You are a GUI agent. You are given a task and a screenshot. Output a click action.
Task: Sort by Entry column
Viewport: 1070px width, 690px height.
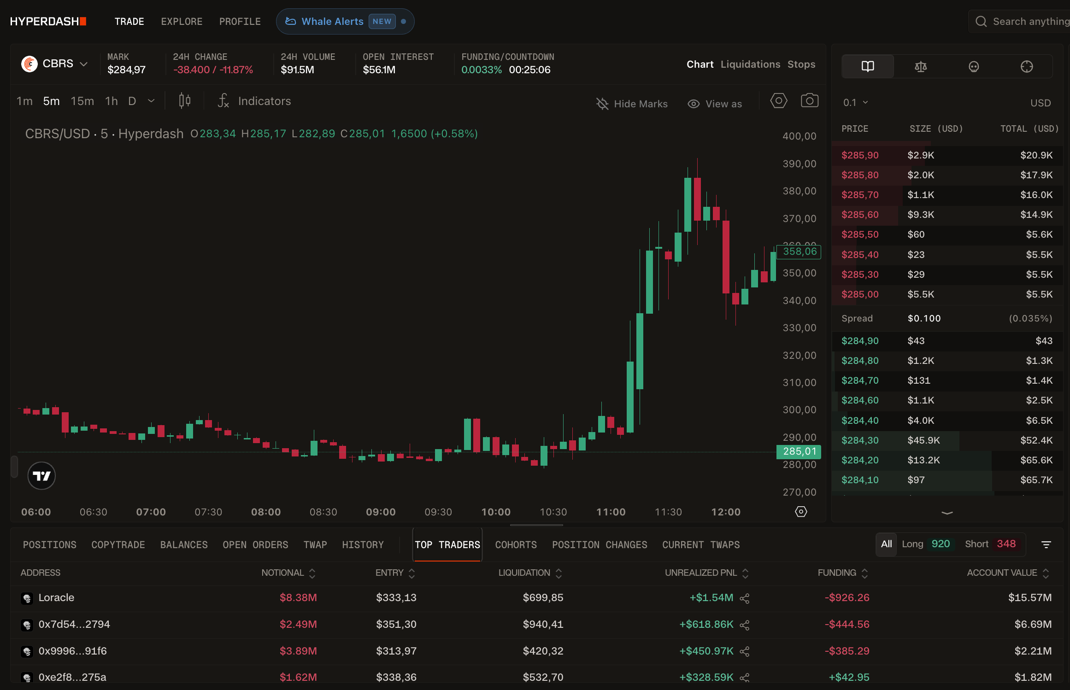[x=395, y=573]
